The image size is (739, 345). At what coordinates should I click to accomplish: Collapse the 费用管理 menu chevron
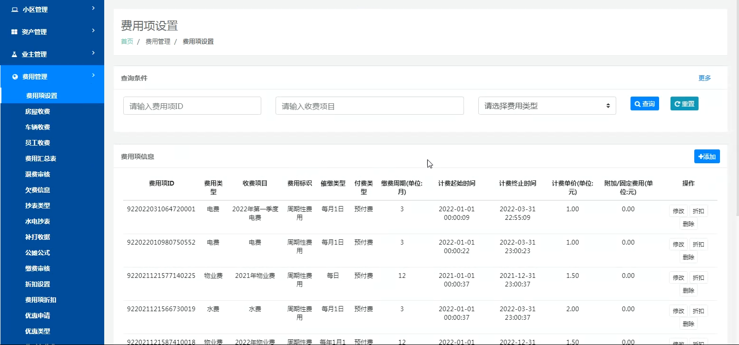[93, 75]
